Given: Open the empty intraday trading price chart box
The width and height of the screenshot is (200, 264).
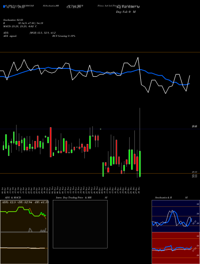Looking at the screenshot, I should (80, 224).
